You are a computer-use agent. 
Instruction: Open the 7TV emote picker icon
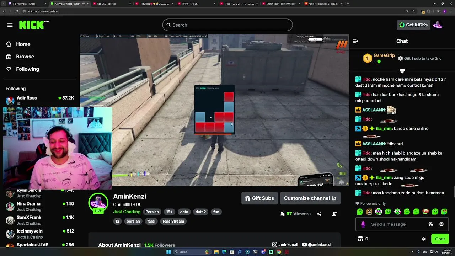pyautogui.click(x=431, y=224)
